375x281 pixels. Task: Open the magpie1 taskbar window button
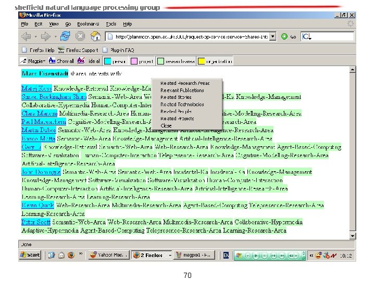click(194, 255)
